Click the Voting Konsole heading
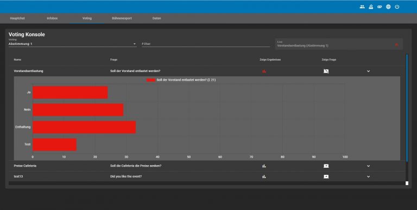The image size is (417, 210). click(27, 35)
